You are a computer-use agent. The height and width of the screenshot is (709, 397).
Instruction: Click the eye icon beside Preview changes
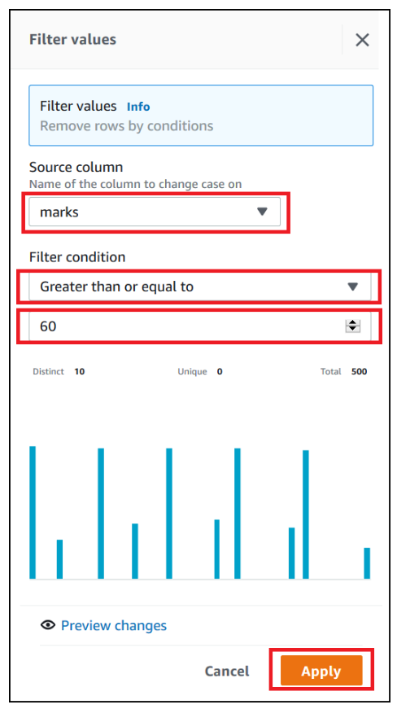coord(47,625)
